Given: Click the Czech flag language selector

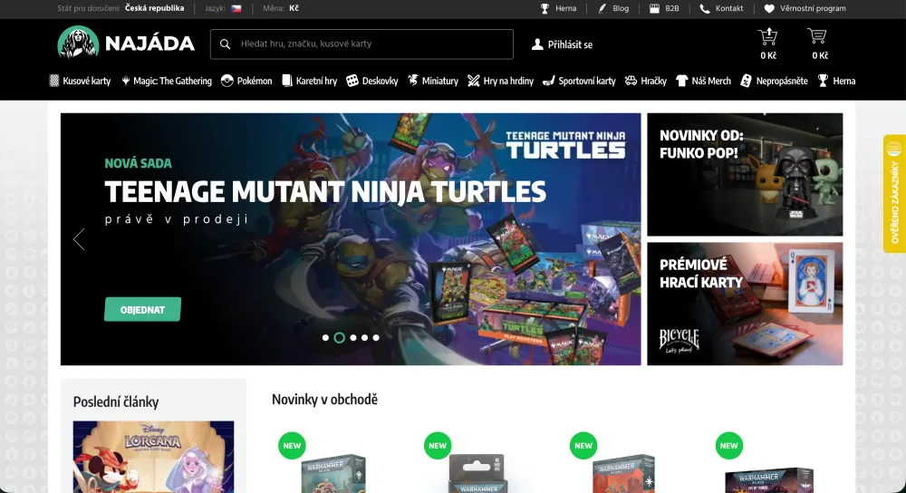Looking at the screenshot, I should click(x=236, y=9).
